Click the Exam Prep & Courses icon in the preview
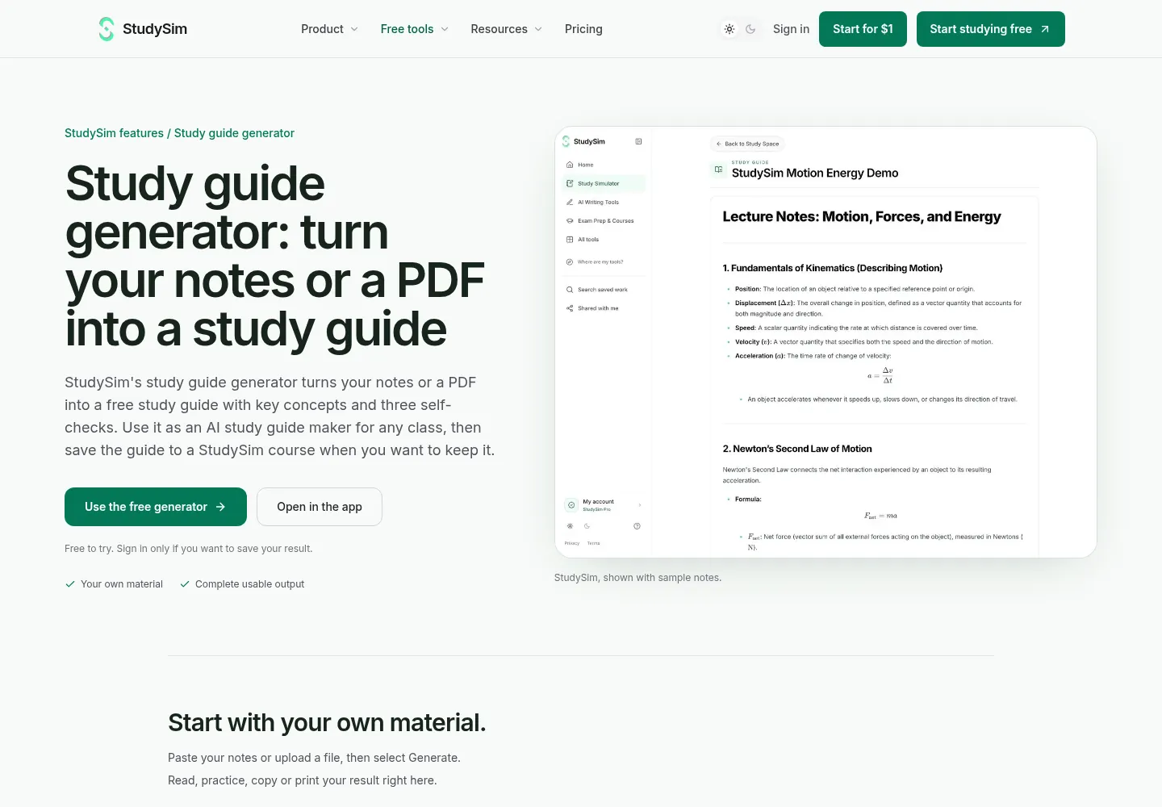 [570, 221]
